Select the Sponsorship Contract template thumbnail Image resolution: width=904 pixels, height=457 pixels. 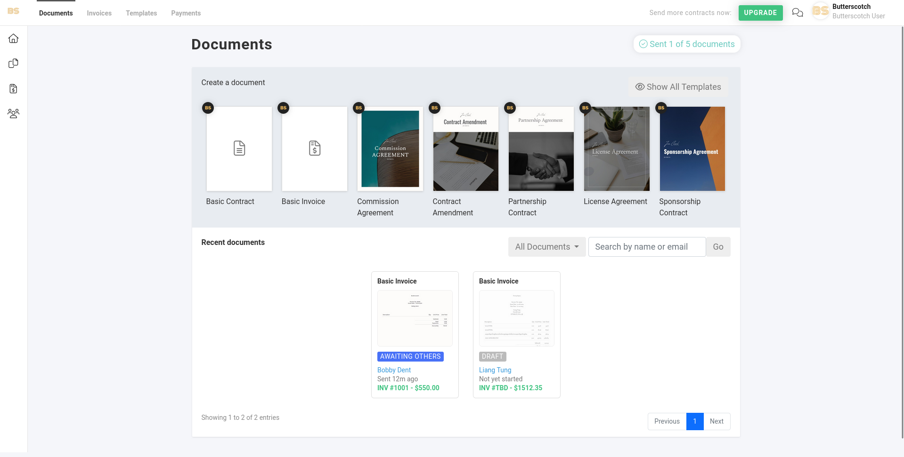(x=692, y=149)
